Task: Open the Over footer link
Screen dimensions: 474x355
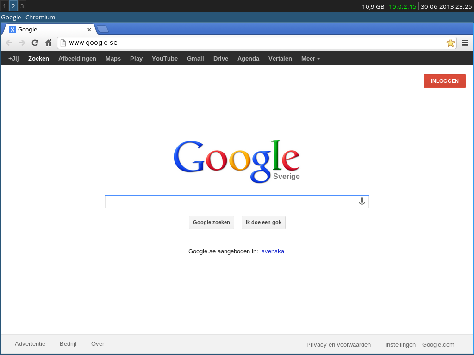Action: (98, 344)
